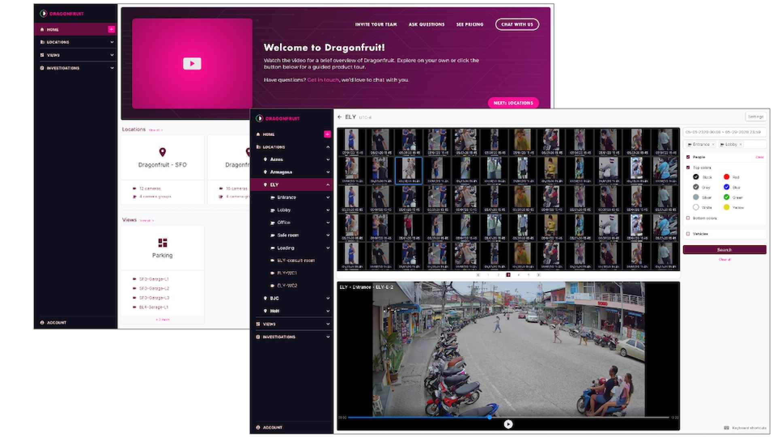Click the Clear all link under Search

(724, 259)
